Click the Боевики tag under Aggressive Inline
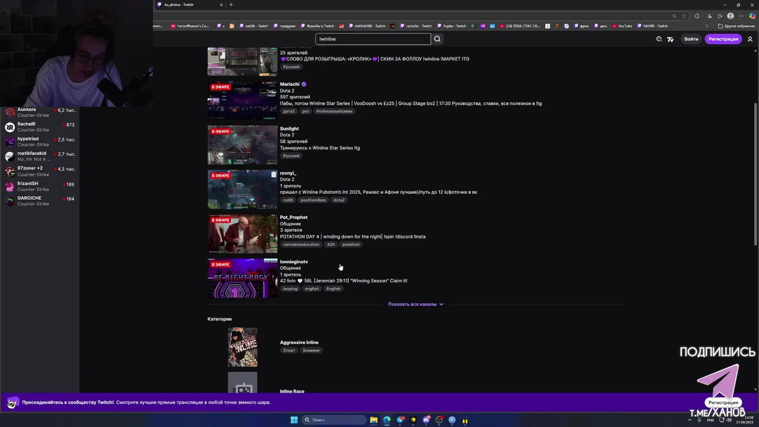This screenshot has height=427, width=759. (311, 350)
